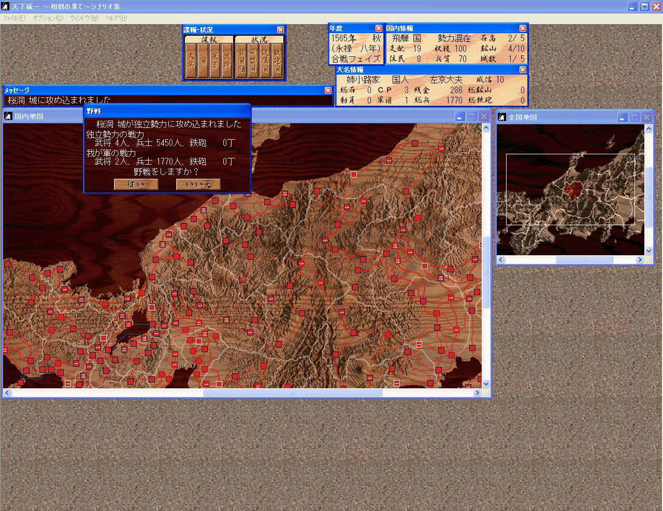Click the 兵質 70 value
The image size is (663, 511).
coord(450,59)
